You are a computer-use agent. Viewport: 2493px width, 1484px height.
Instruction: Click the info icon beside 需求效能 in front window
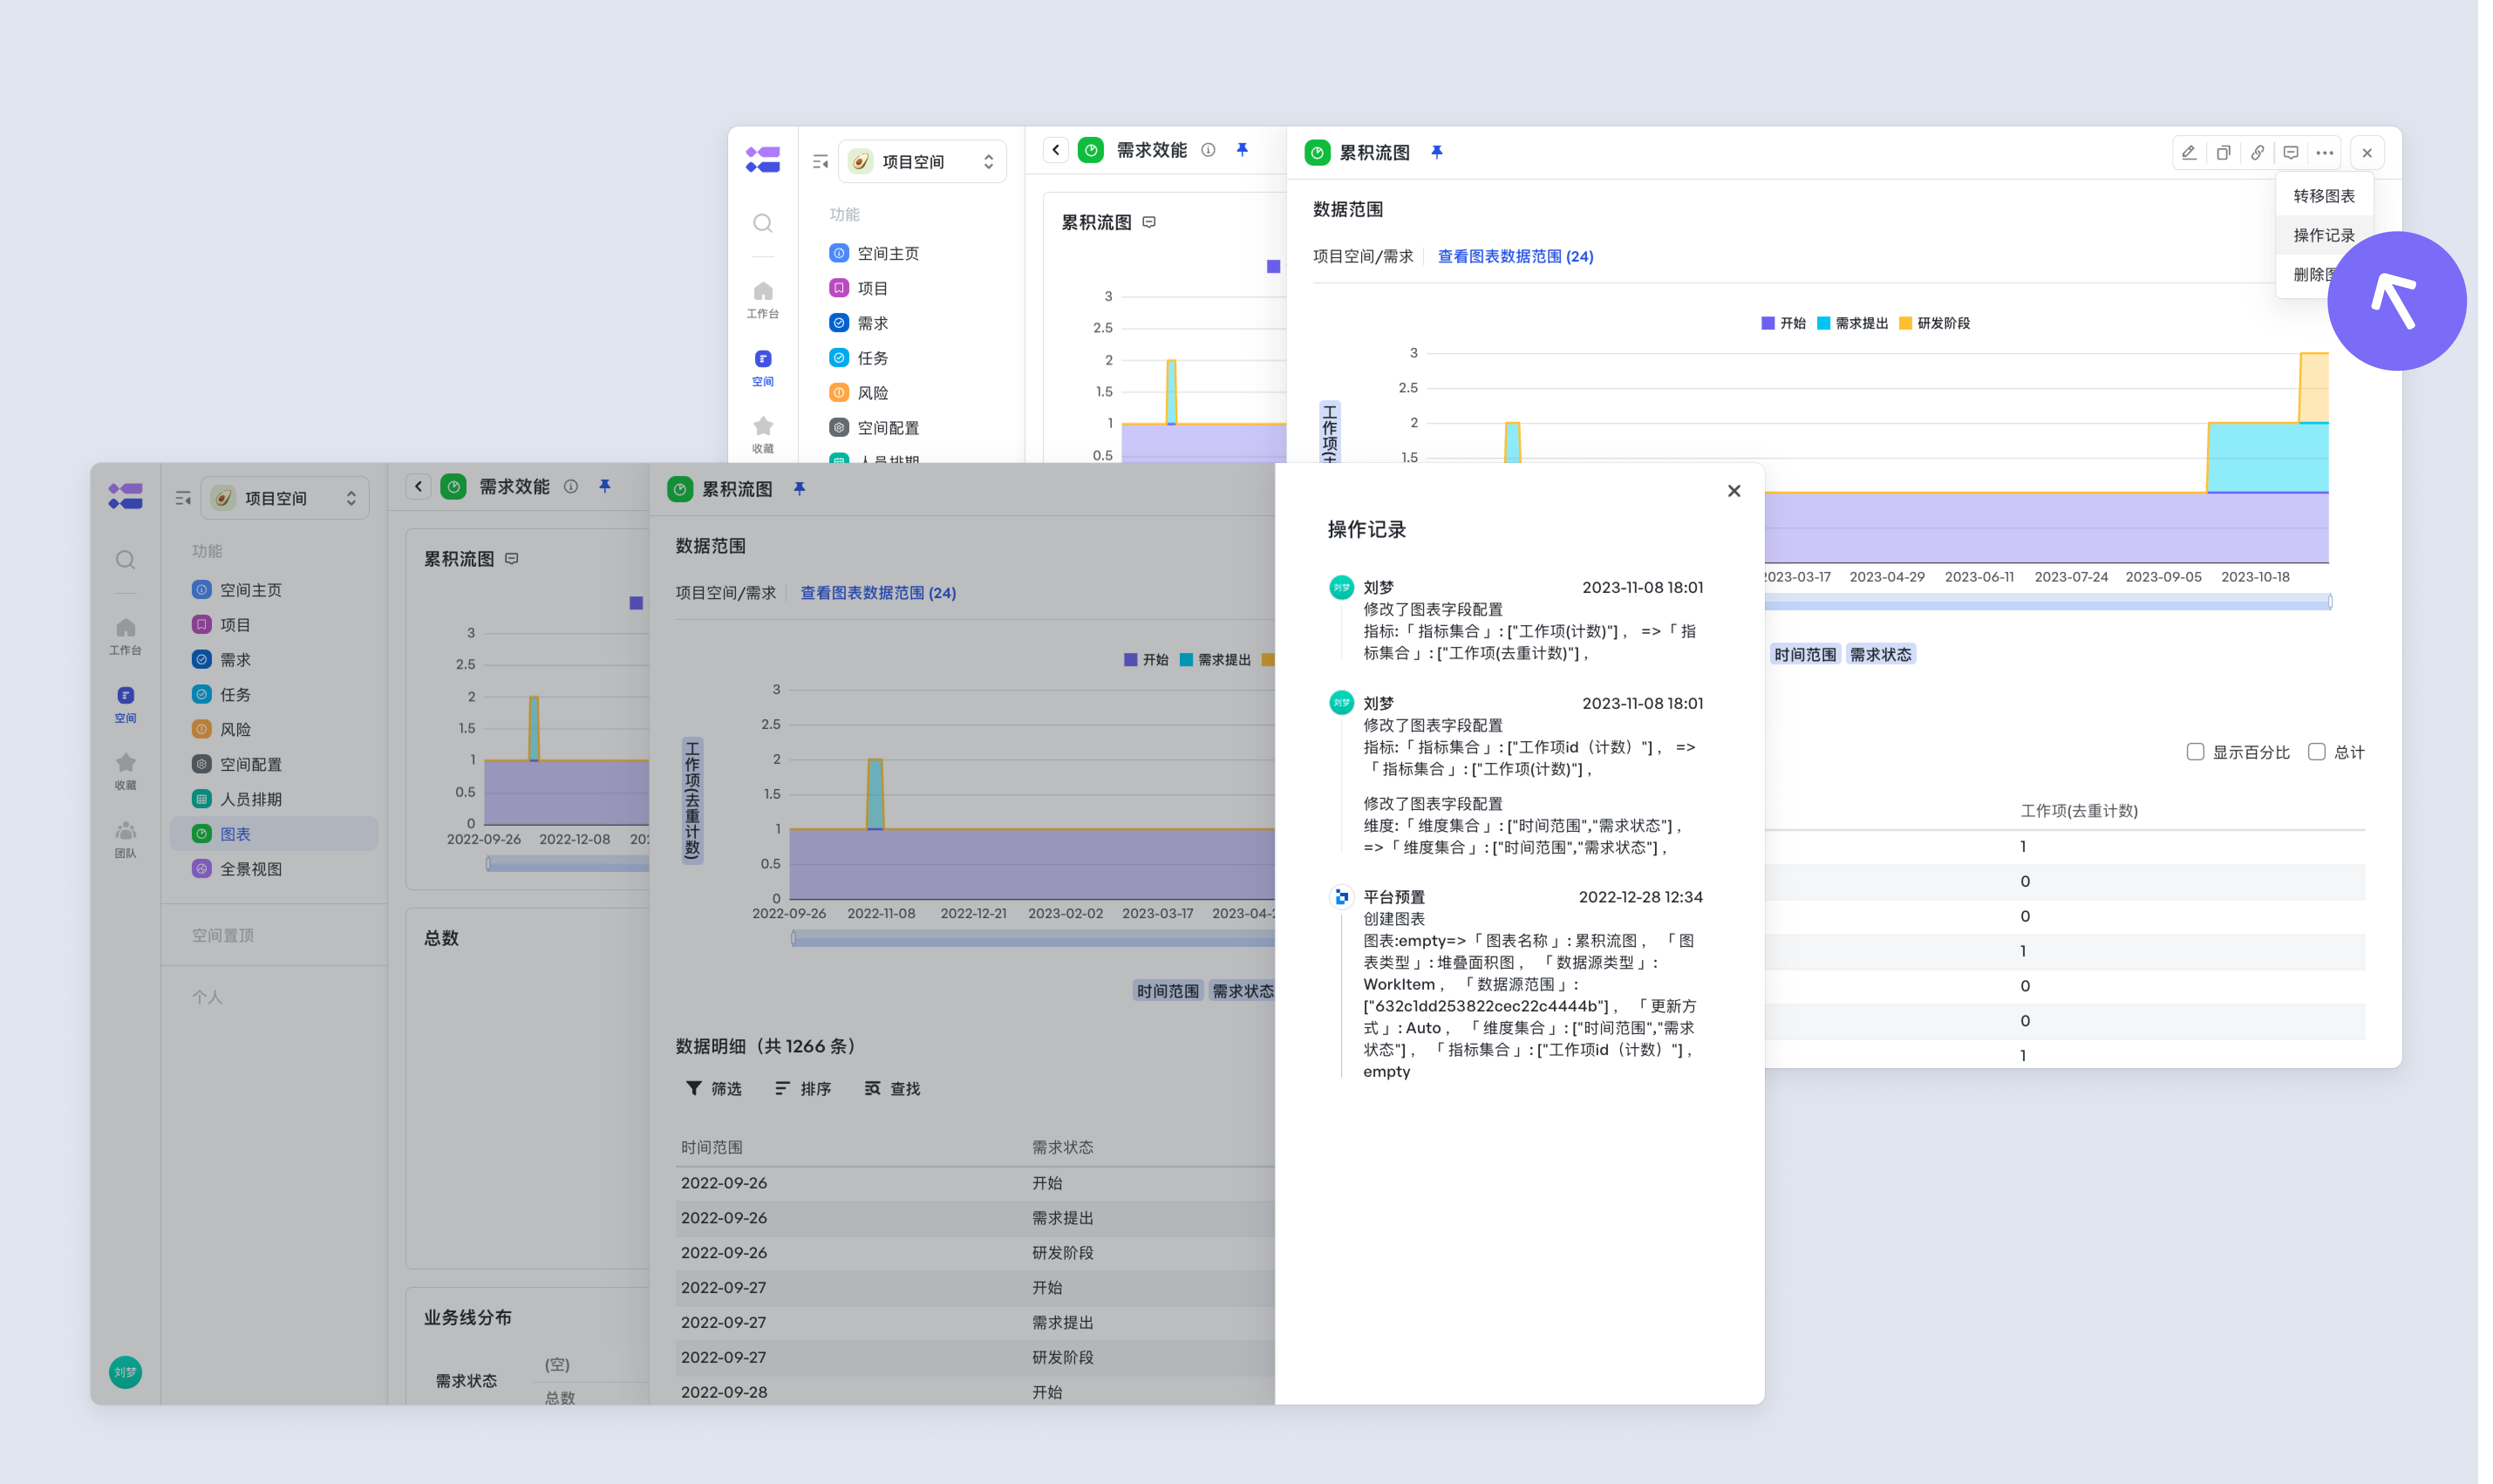pos(571,487)
